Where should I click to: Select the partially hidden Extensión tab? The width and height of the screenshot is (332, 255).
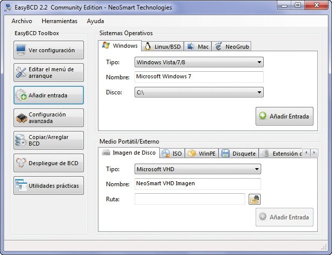[281, 153]
